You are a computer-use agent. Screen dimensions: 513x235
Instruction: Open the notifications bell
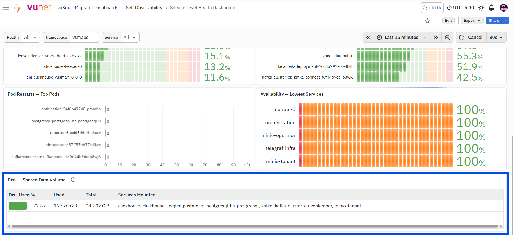[x=491, y=8]
